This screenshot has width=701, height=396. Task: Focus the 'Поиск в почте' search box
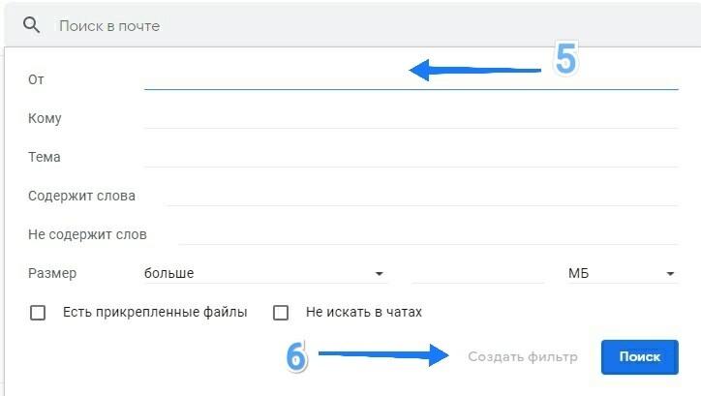coord(290,26)
